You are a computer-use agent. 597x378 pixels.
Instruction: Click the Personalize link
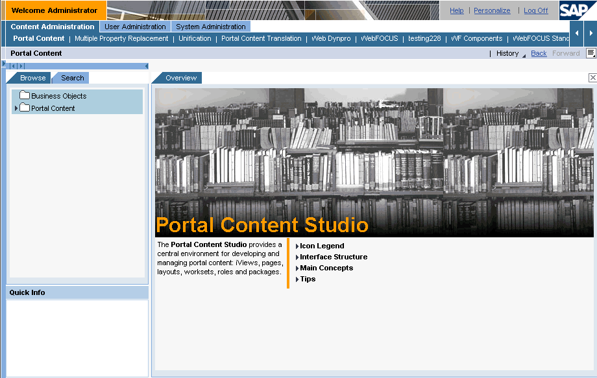point(492,10)
